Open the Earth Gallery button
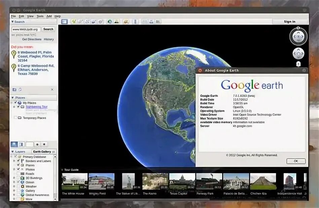Screen dimensions: 319x208 44,151
